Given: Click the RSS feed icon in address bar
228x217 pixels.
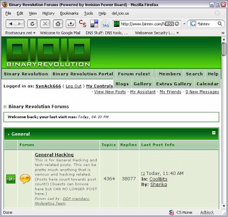Looking at the screenshot, I should [169, 24].
